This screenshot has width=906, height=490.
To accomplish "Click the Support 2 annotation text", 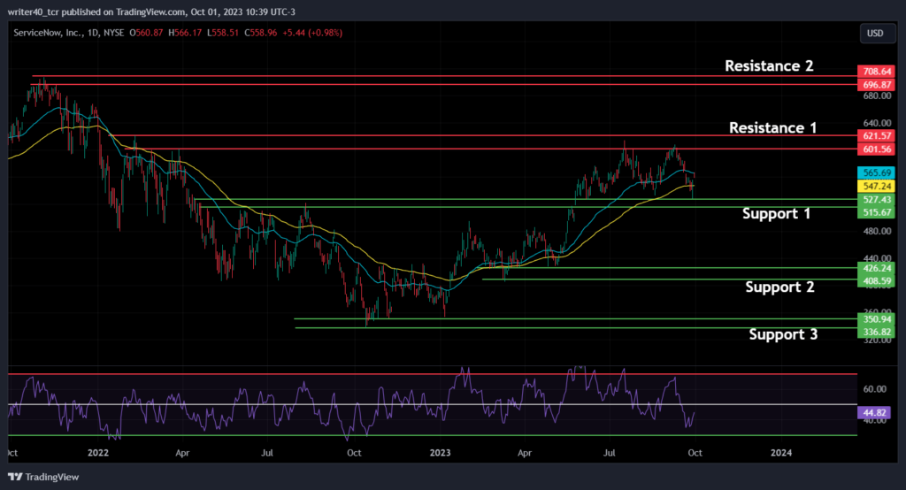I will pyautogui.click(x=779, y=287).
